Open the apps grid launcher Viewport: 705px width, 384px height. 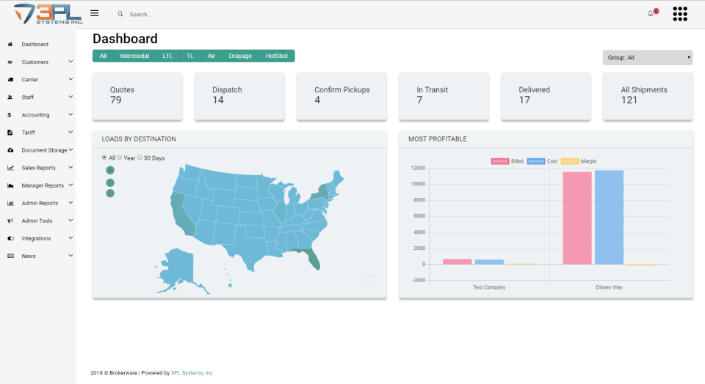pos(680,14)
